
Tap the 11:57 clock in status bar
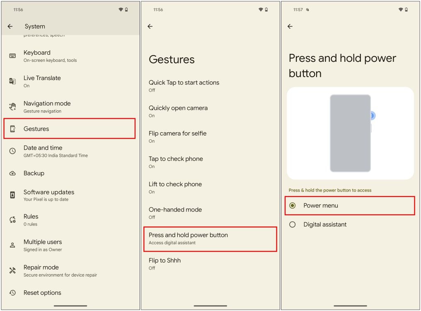tap(298, 10)
